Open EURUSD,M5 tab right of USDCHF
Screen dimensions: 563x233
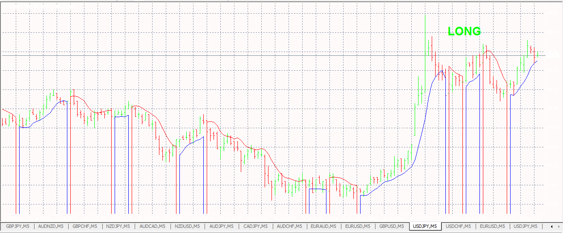point(493,226)
